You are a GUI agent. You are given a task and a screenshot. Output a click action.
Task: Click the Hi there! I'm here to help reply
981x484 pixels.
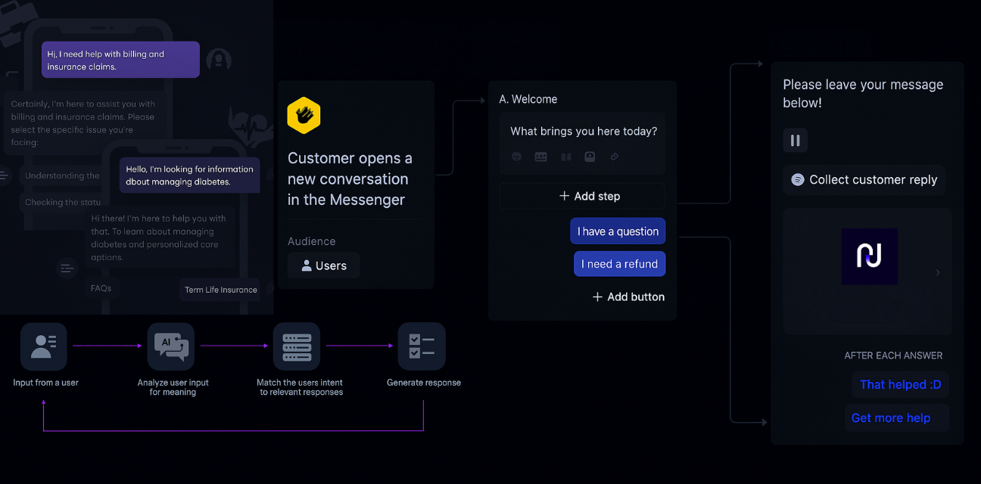click(x=159, y=237)
